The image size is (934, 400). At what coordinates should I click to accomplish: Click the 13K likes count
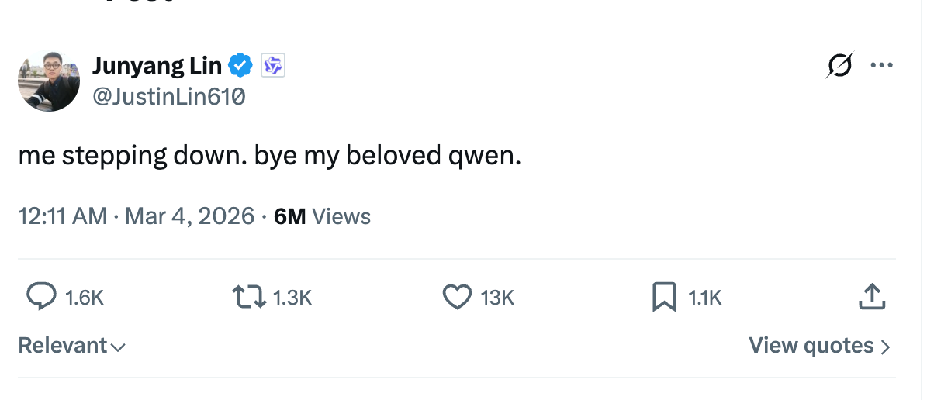(x=497, y=297)
